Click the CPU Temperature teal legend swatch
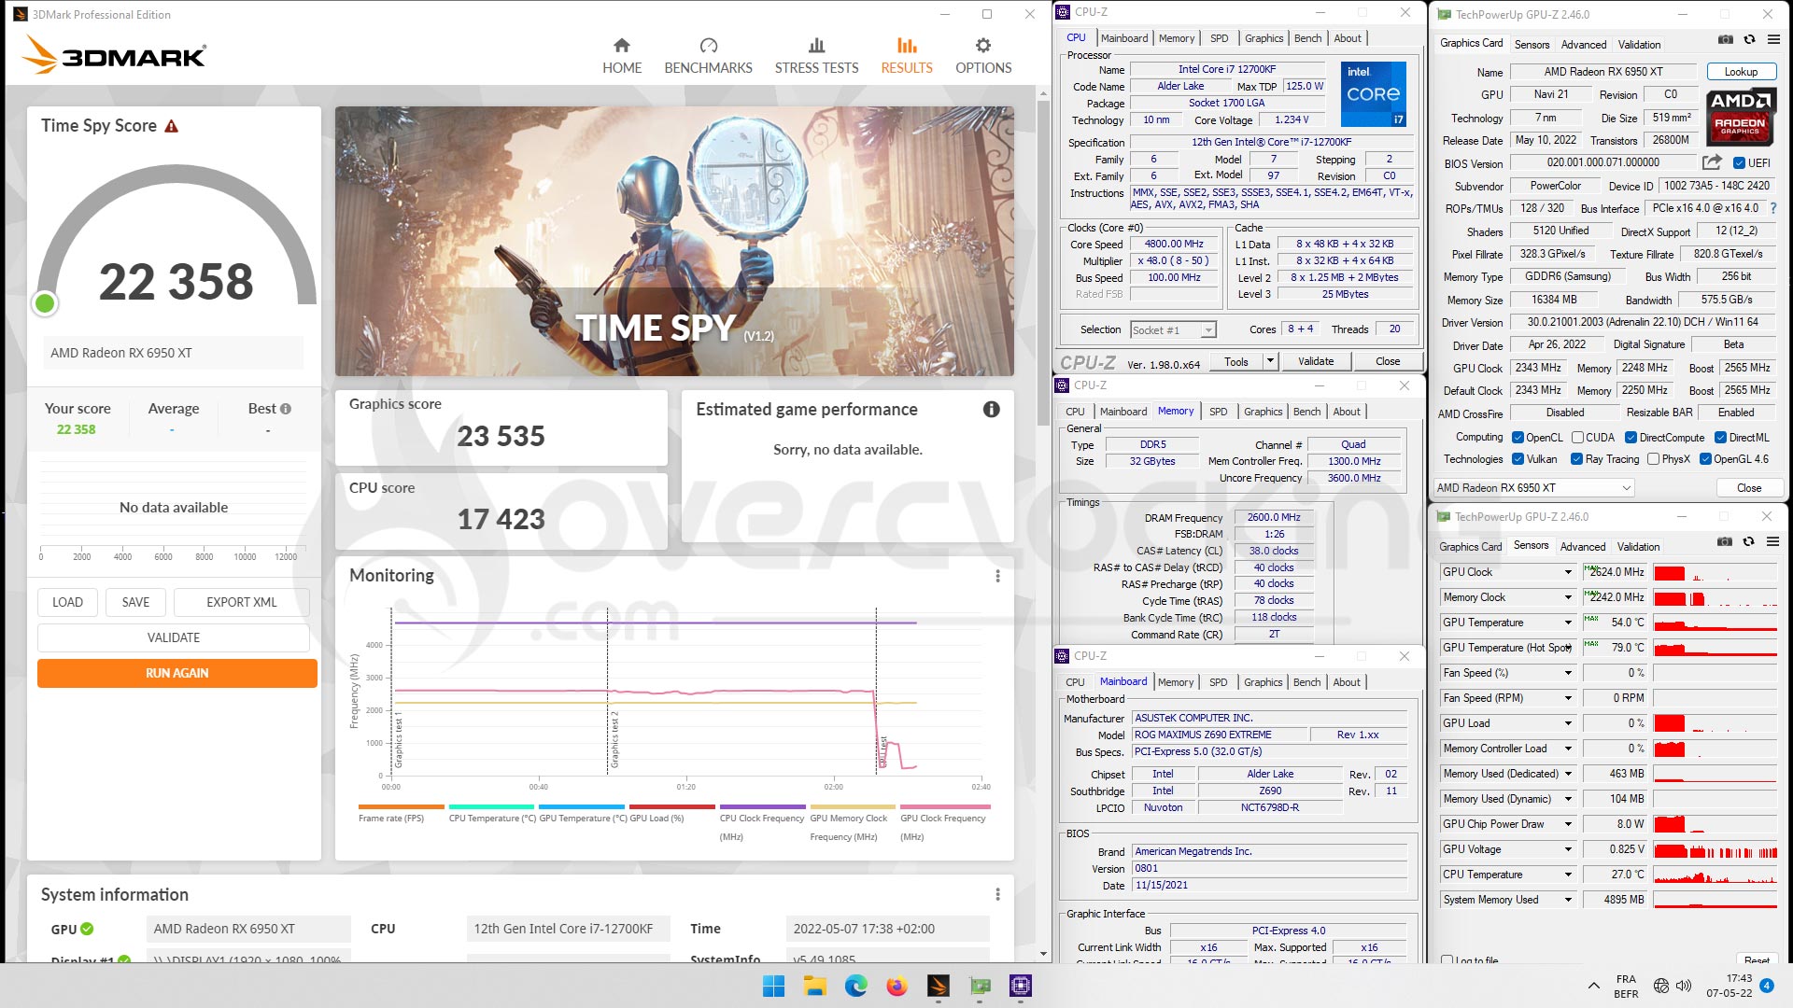This screenshot has height=1008, width=1793. (491, 806)
